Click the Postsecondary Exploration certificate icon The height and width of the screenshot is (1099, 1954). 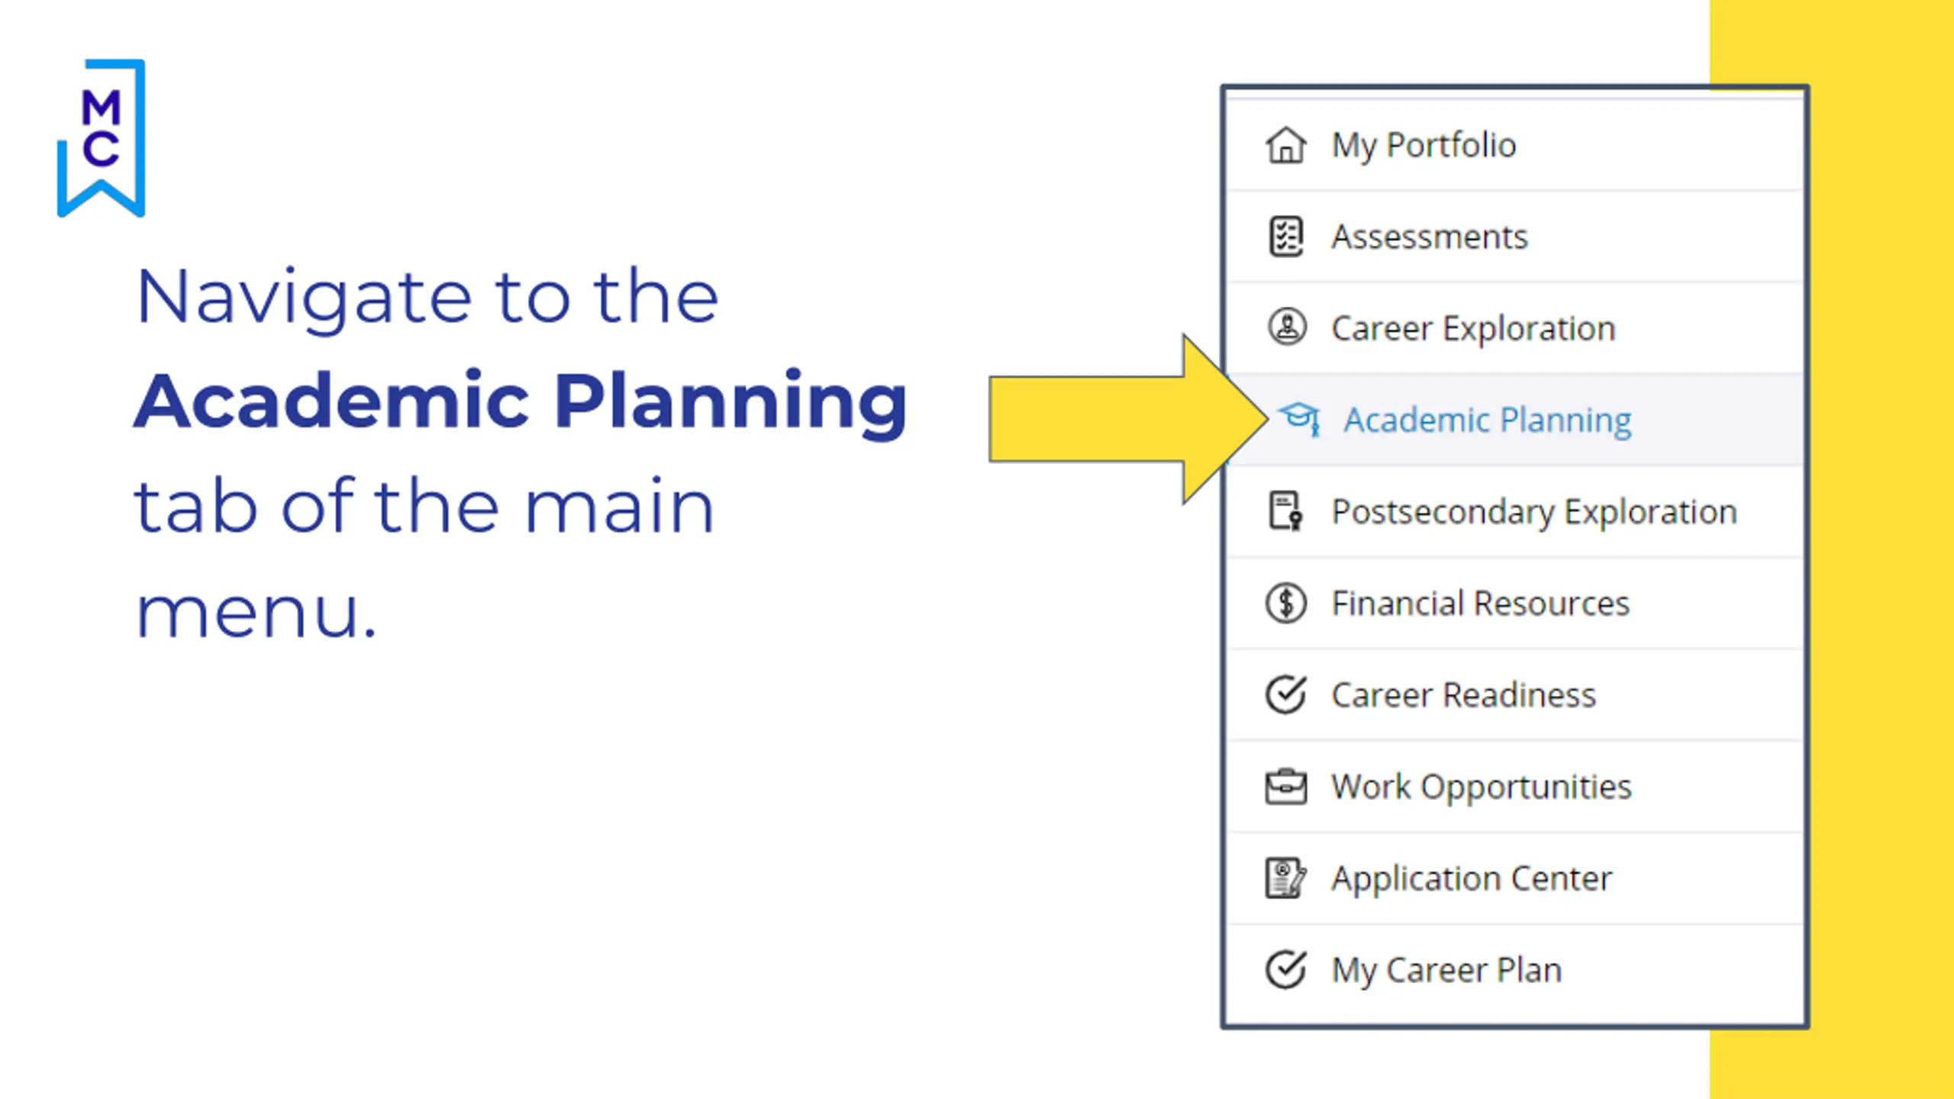tap(1286, 511)
